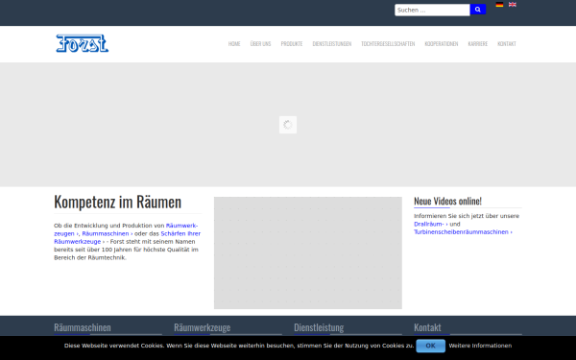Click the Dienstleistung footer heading
This screenshot has width=576, height=360.
point(319,327)
